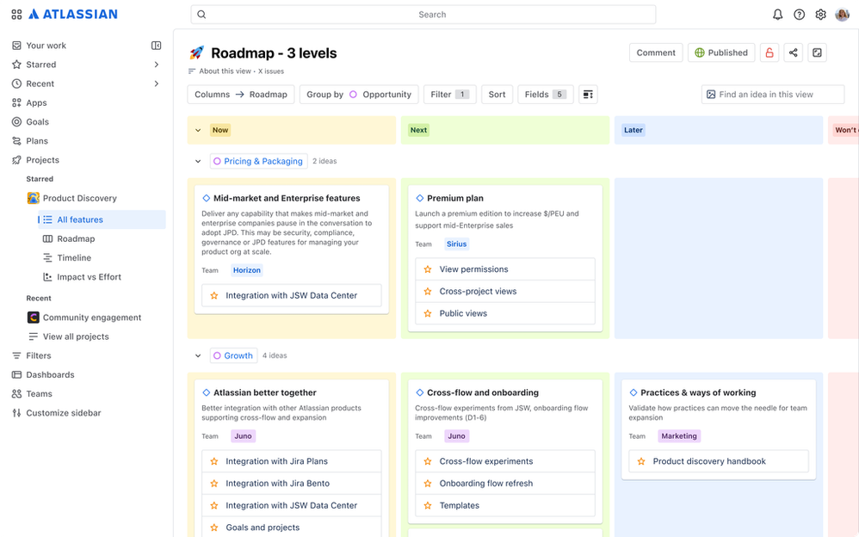
Task: Select the All features view
Action: pos(102,219)
